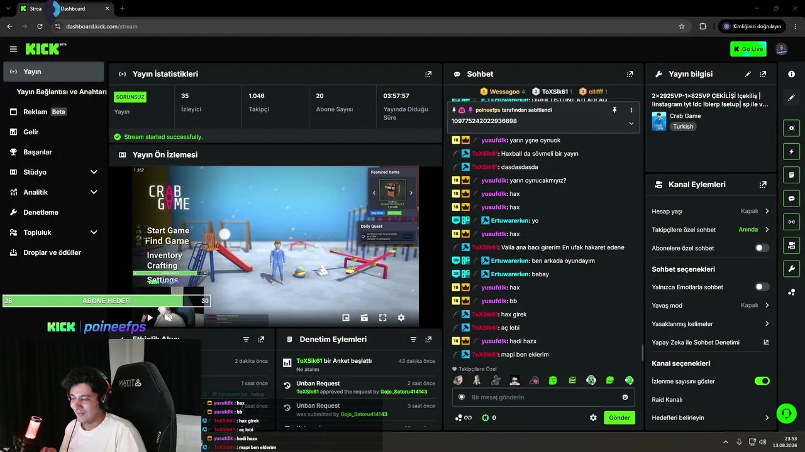This screenshot has height=452, width=805.
Task: Open Yasaklanmış kelimeler arrow
Action: pos(767,324)
